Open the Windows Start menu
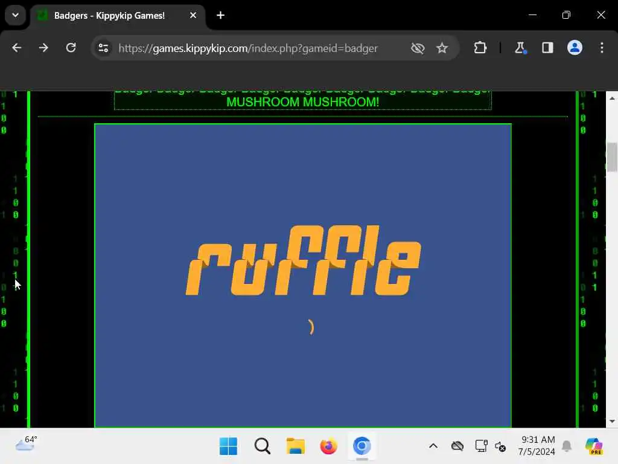618x464 pixels. point(228,446)
